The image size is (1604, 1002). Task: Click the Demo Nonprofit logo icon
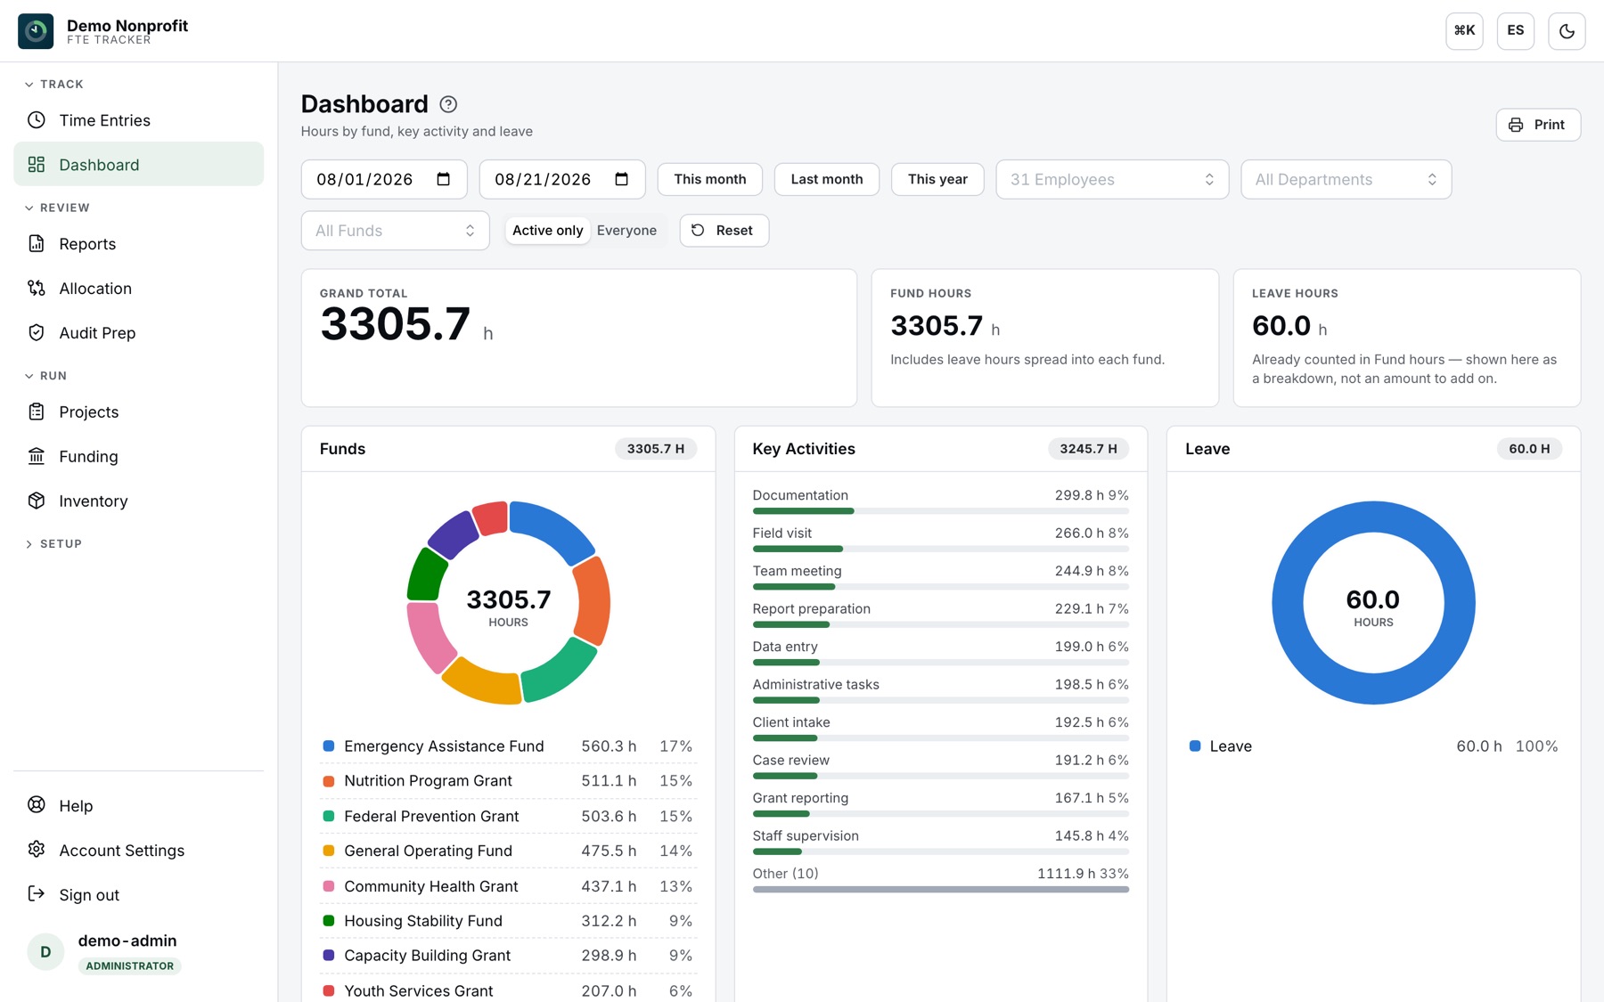coord(36,31)
